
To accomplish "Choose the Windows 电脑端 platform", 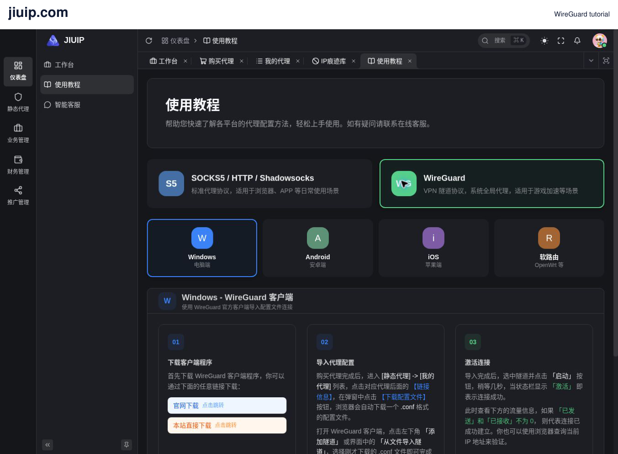I will [202, 248].
